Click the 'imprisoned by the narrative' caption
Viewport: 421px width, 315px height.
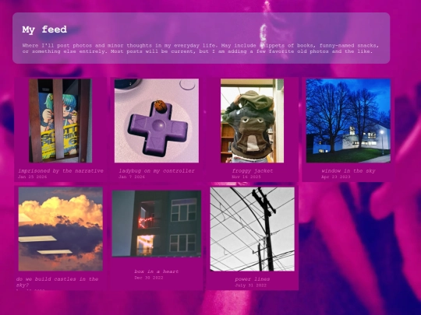click(61, 170)
